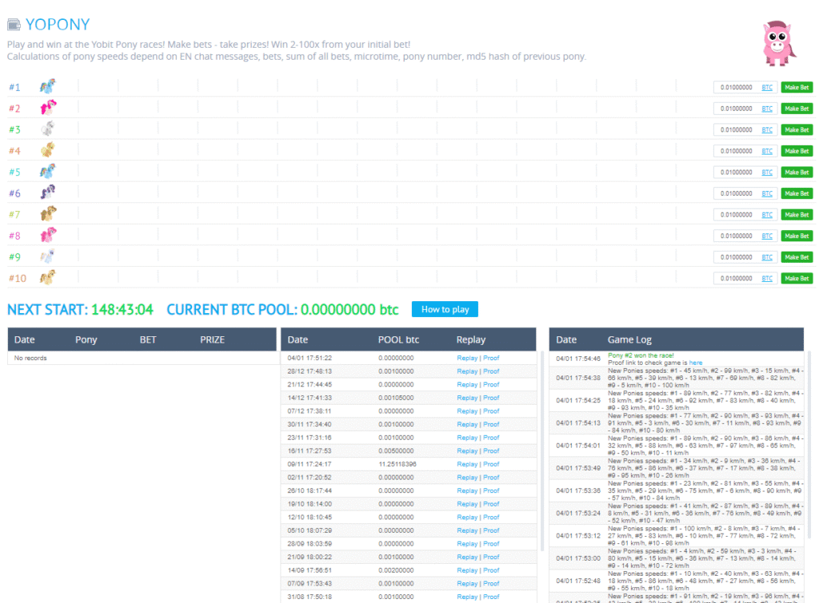Click the #6 pony number label
Image resolution: width=819 pixels, height=603 pixels.
pyautogui.click(x=14, y=193)
